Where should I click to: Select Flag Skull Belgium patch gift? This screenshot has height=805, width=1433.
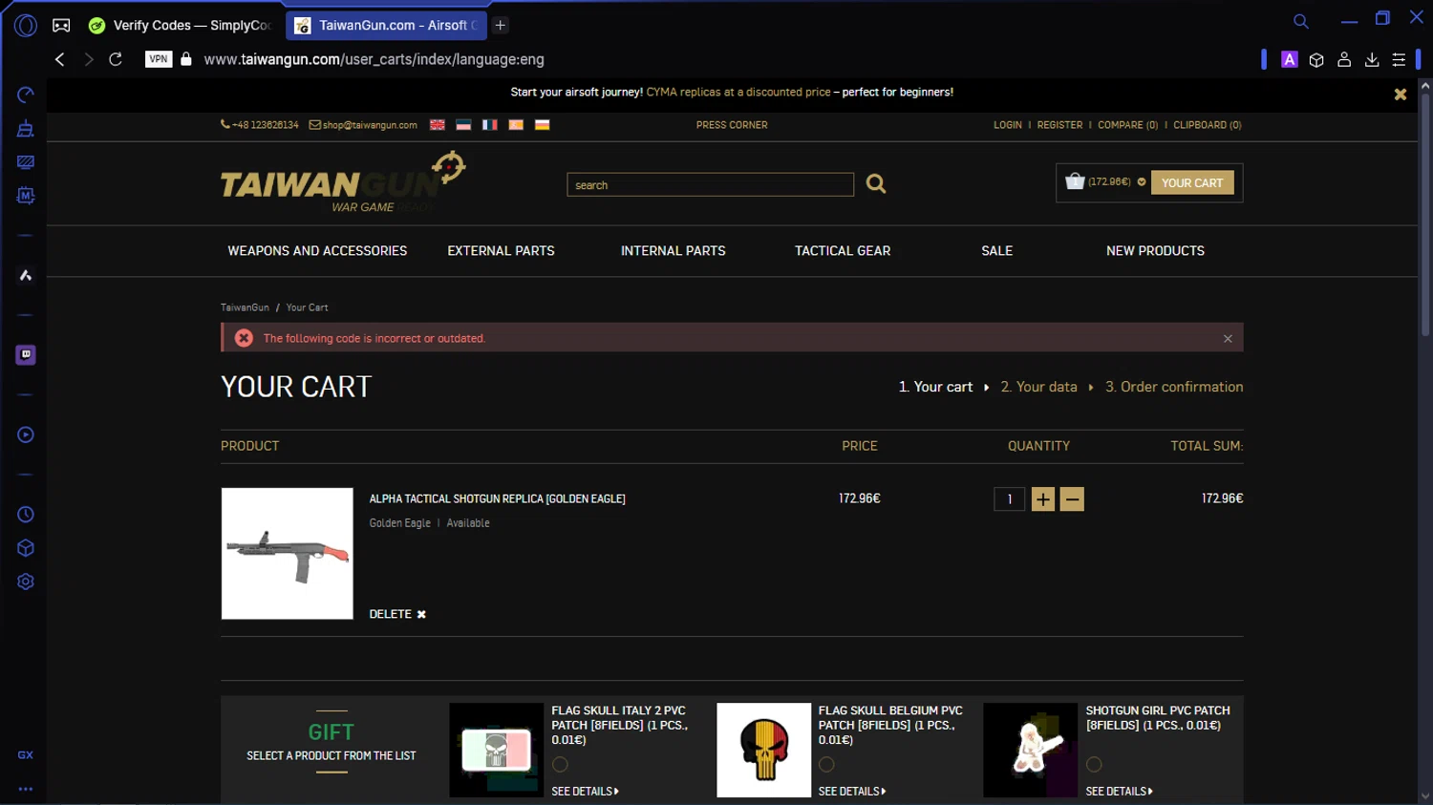pos(826,764)
